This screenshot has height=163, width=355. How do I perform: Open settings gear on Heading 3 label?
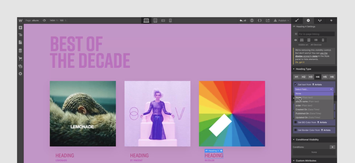coord(221,150)
